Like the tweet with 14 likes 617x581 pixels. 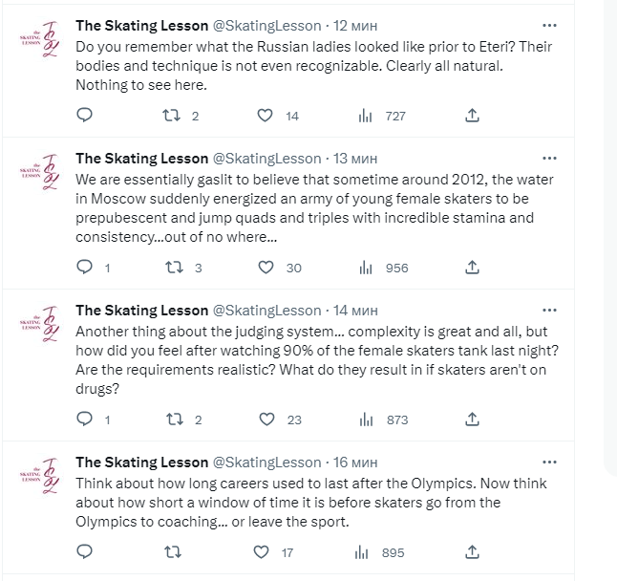[x=266, y=116]
